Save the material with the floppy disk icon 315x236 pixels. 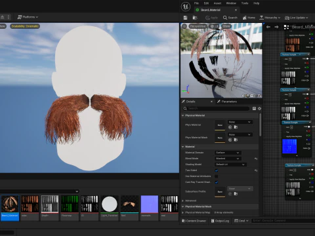tap(185, 18)
